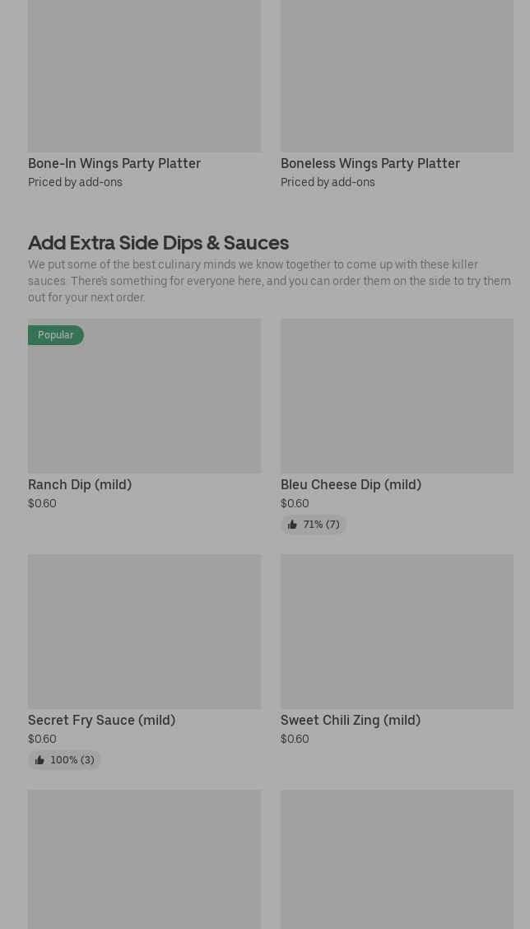The height and width of the screenshot is (929, 530).
Task: Open the Boneless Wings Party Platter photo
Action: (397, 76)
